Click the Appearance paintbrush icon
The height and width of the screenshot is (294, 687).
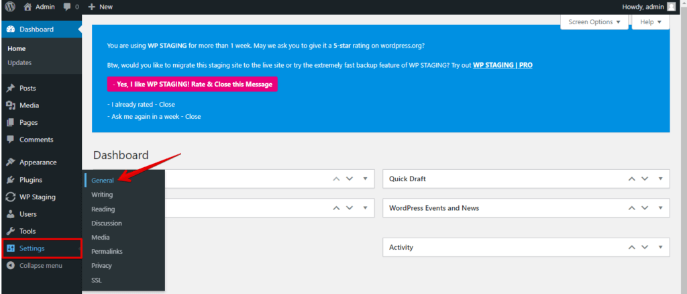pyautogui.click(x=11, y=162)
